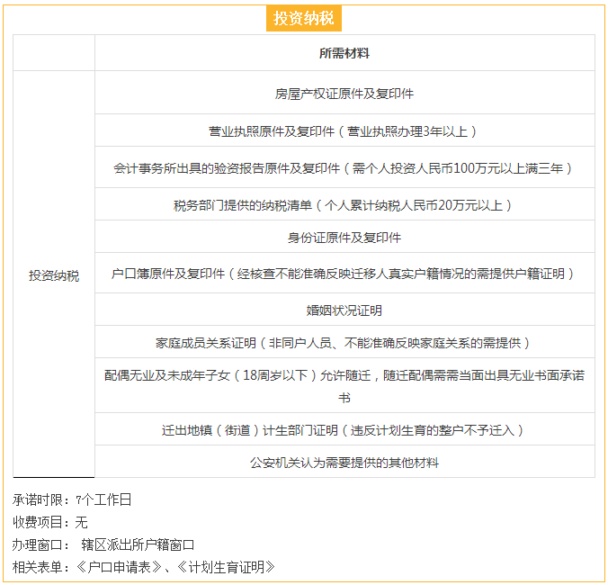The height and width of the screenshot is (585, 608).
Task: Click 办理窗口：辖区派出所户籍窗口 line
Action: point(103,544)
